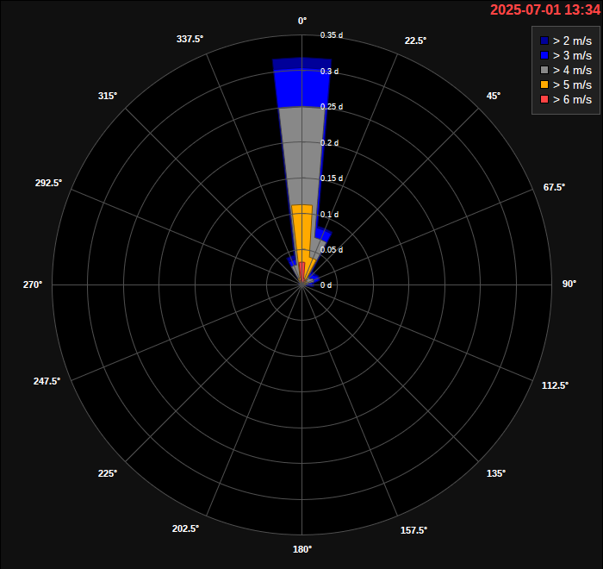Click the 0.25 d radial tick label
This screenshot has width=603, height=569.
[x=332, y=107]
